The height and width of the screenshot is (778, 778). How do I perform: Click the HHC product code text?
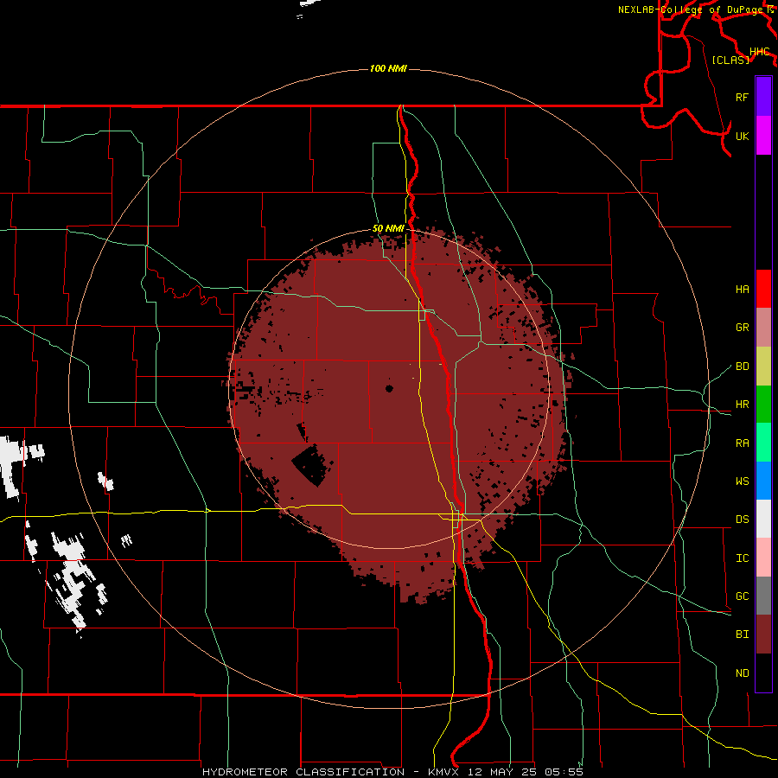tap(760, 52)
